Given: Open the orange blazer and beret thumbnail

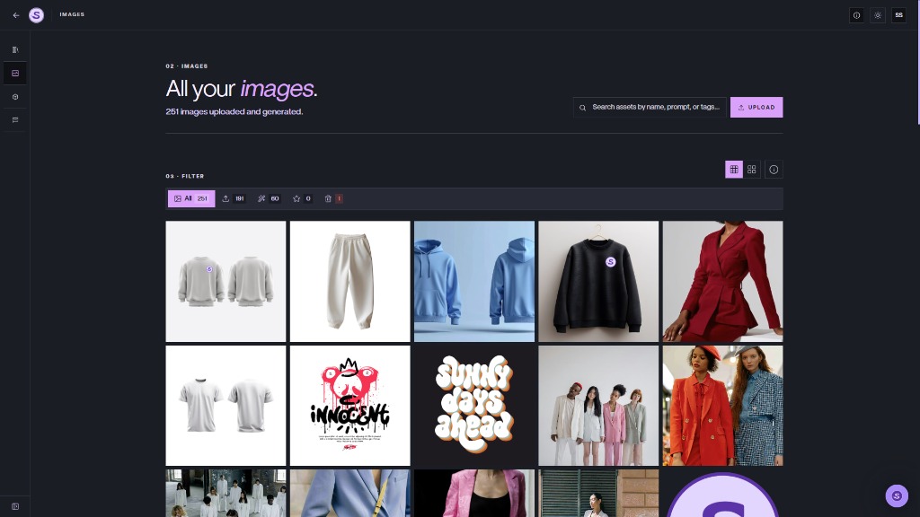Looking at the screenshot, I should pos(723,406).
